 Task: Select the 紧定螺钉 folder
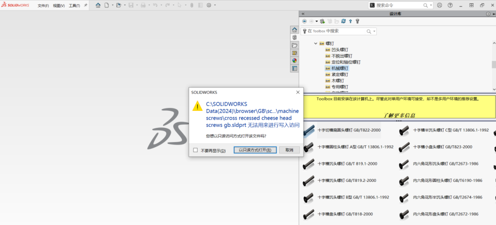337,75
